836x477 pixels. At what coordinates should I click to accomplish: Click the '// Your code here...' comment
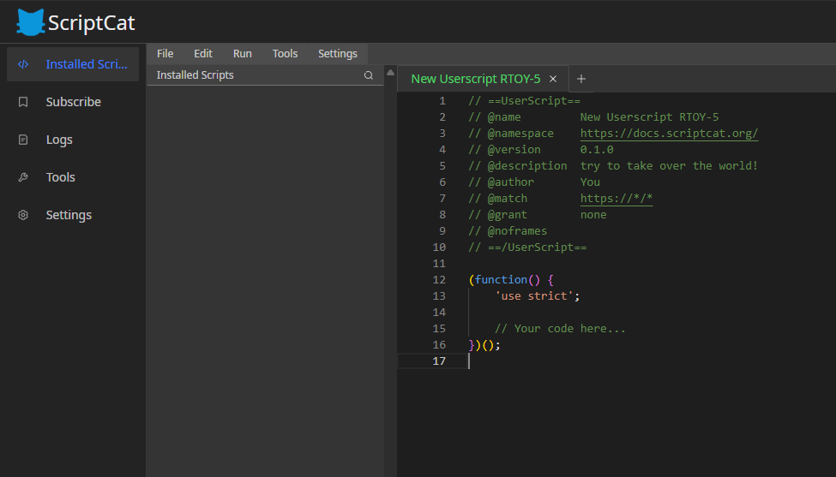point(560,329)
